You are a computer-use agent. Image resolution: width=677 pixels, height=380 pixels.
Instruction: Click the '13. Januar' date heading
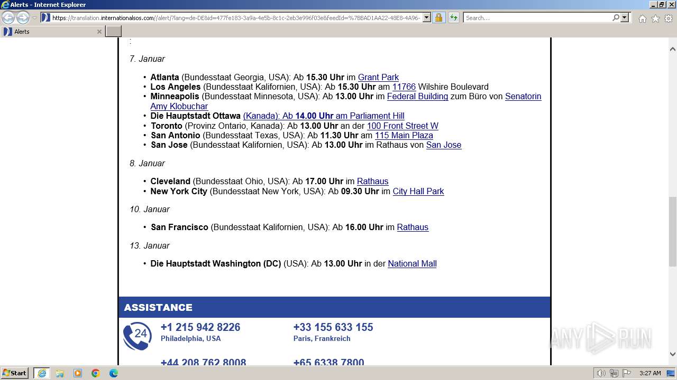click(x=150, y=245)
